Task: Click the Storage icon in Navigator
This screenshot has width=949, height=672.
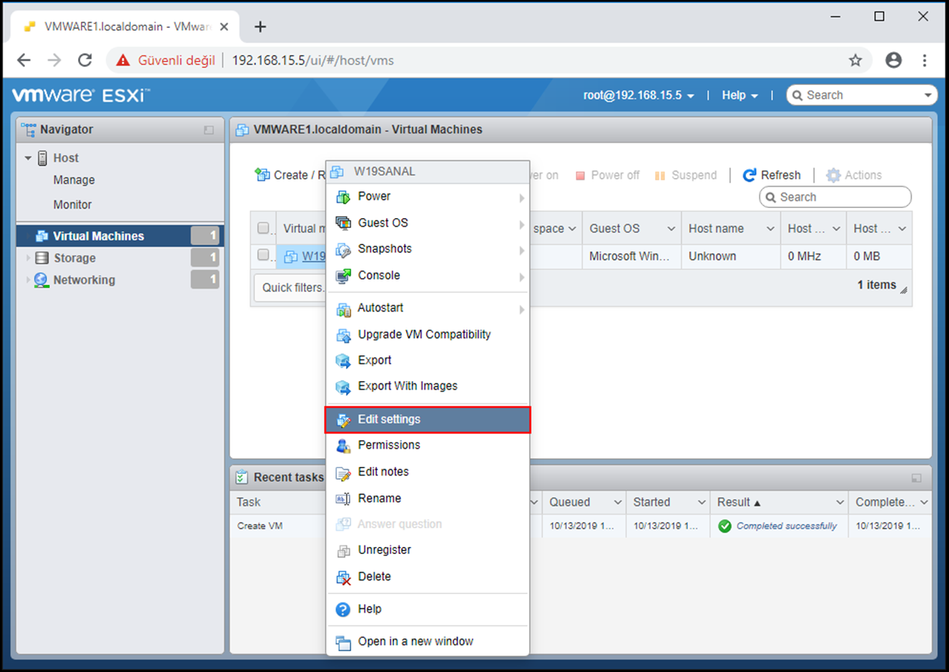Action: pyautogui.click(x=42, y=258)
